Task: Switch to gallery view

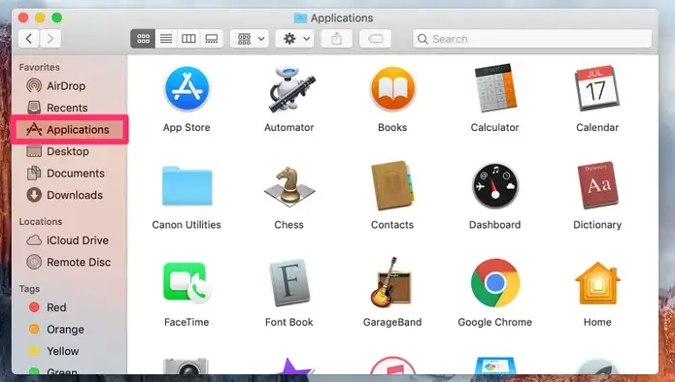Action: 212,39
